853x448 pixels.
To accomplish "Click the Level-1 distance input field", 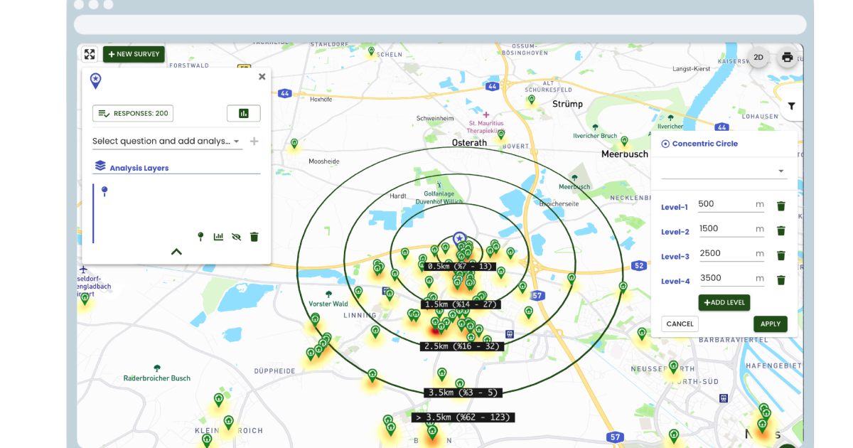I will coord(726,203).
